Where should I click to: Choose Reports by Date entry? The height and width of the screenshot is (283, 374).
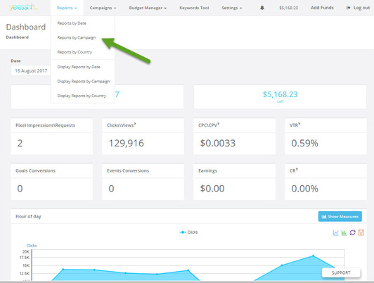pyautogui.click(x=72, y=23)
